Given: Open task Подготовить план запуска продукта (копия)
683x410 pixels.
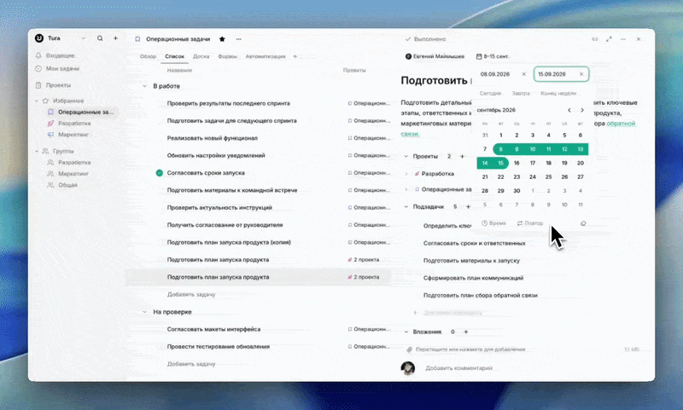Looking at the screenshot, I should tap(229, 243).
